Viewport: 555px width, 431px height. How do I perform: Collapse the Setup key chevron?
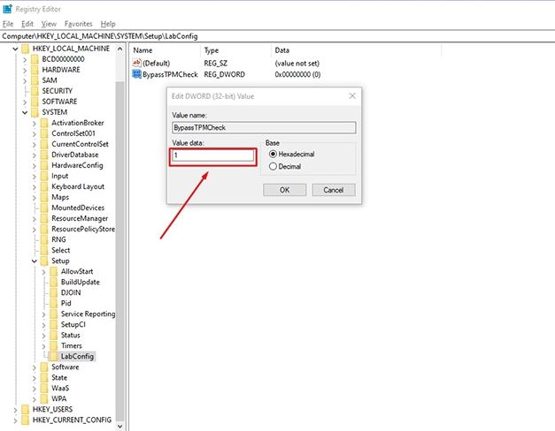[35, 261]
